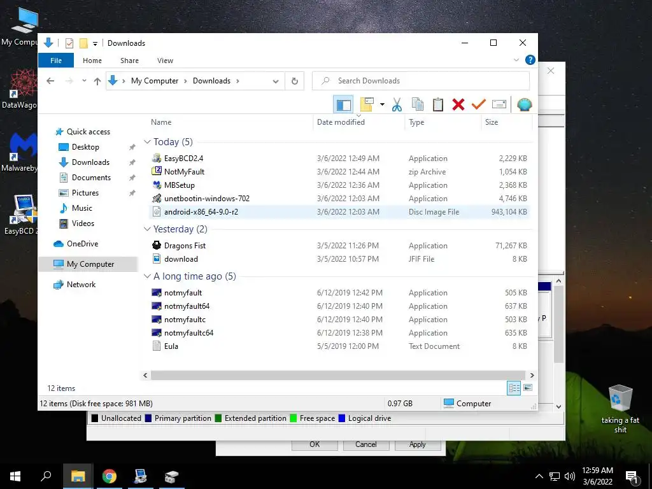Click the volume speaker tray icon
The width and height of the screenshot is (652, 489).
[x=570, y=476]
